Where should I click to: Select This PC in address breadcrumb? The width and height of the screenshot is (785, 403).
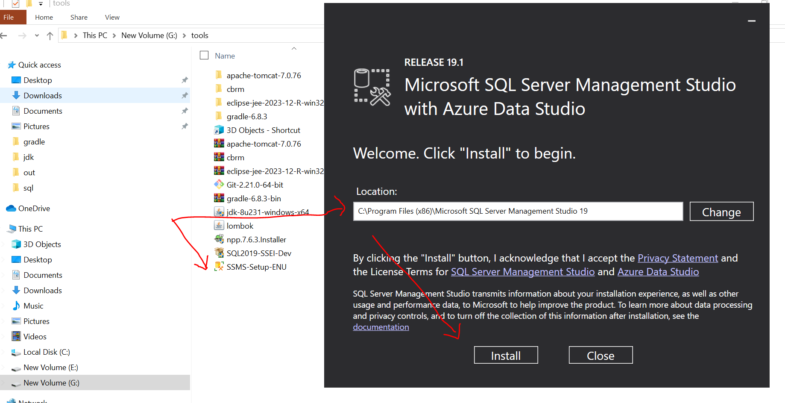95,35
